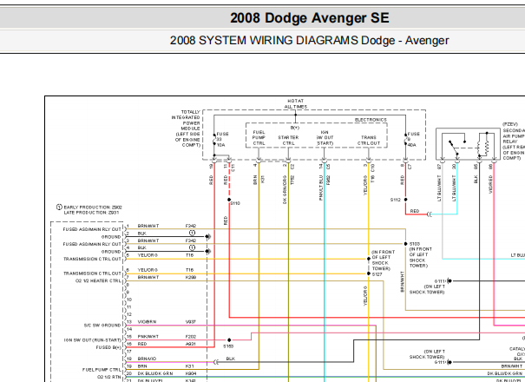
Task: Select circuit code "K299" at pin 7
Action: [x=191, y=278]
